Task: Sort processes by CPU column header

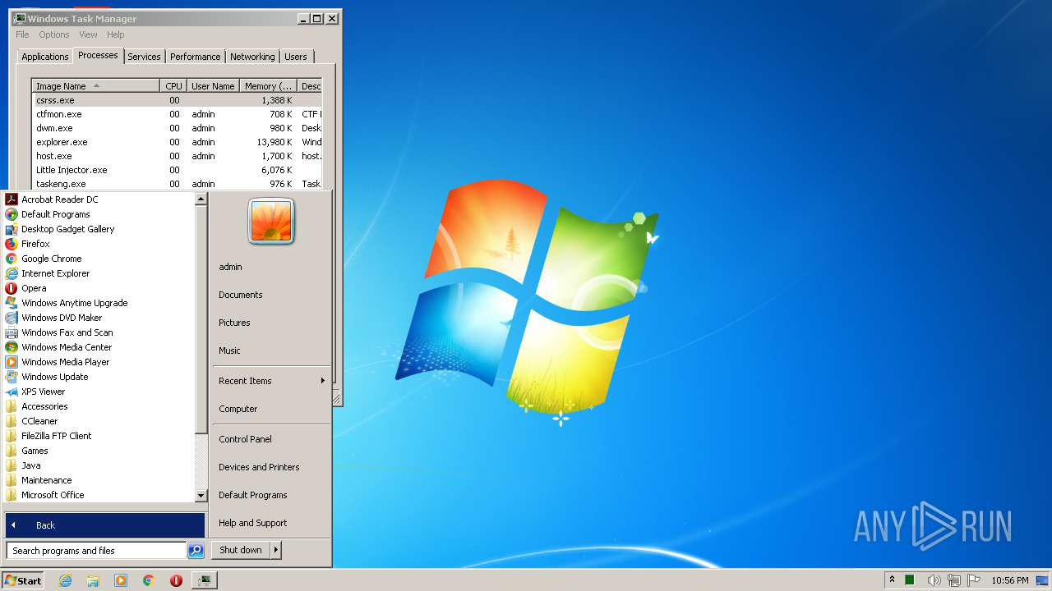Action: [x=173, y=86]
